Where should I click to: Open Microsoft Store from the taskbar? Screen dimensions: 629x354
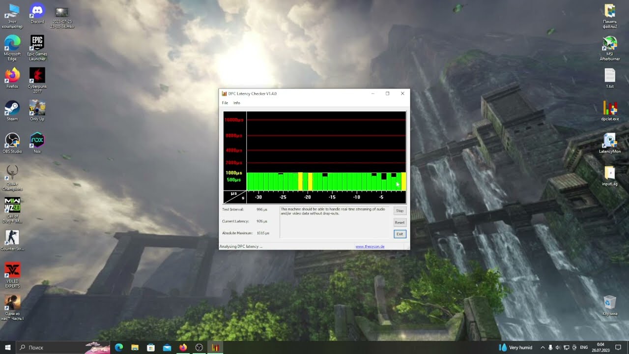pyautogui.click(x=151, y=348)
